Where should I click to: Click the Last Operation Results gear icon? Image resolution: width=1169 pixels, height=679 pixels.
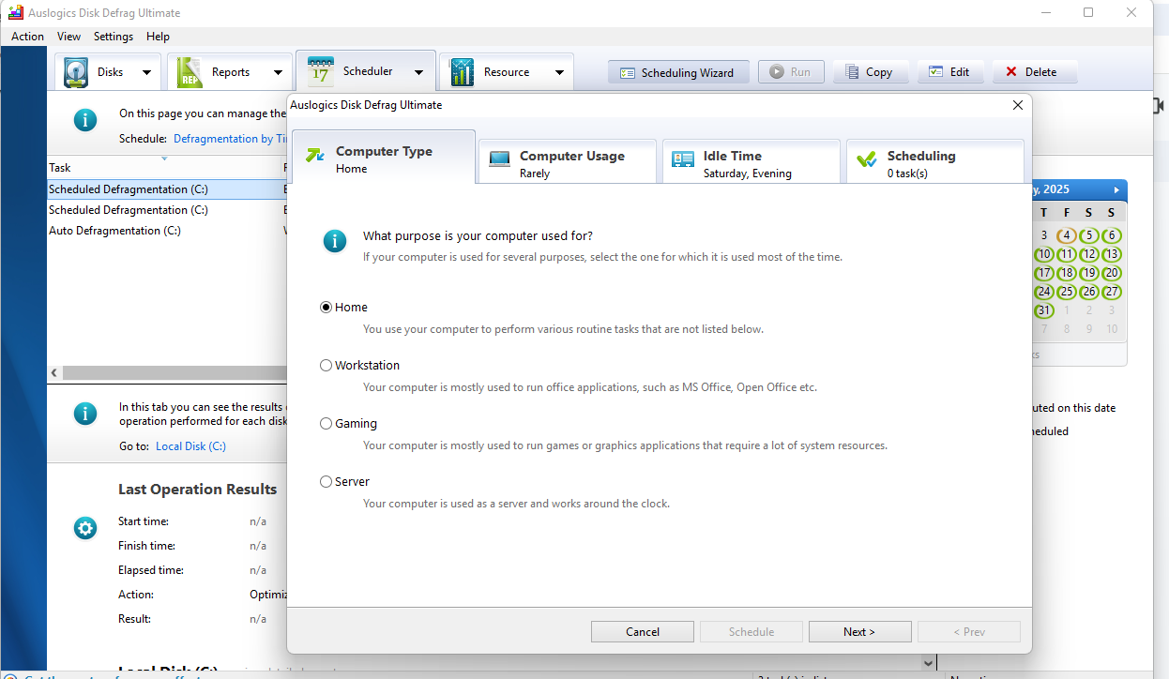coord(84,528)
